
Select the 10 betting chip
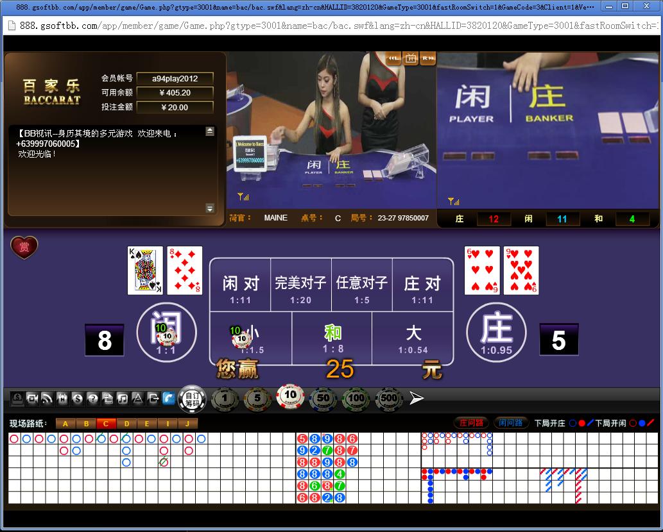tap(290, 396)
